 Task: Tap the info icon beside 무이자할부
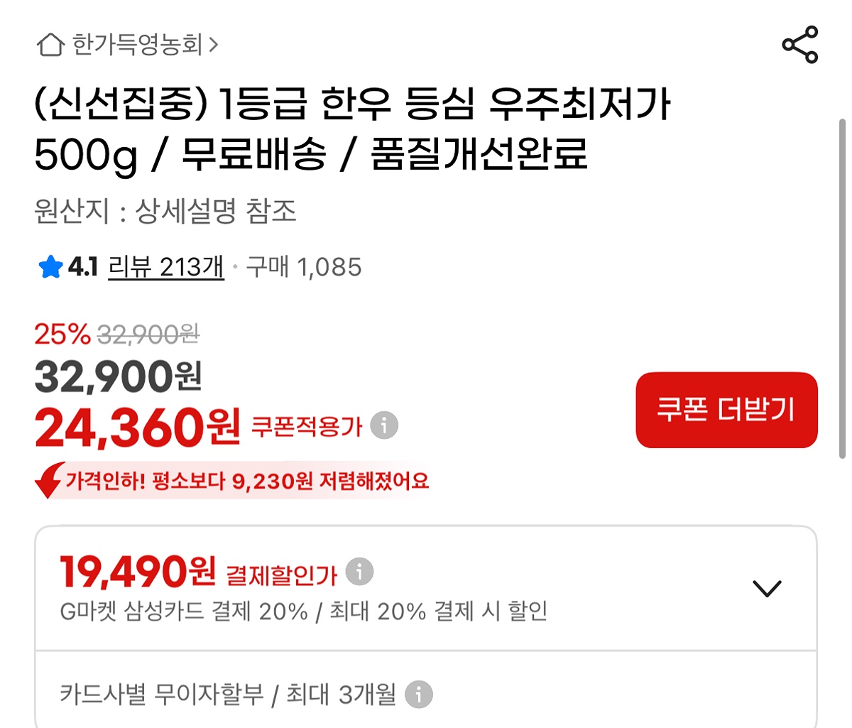tap(419, 694)
